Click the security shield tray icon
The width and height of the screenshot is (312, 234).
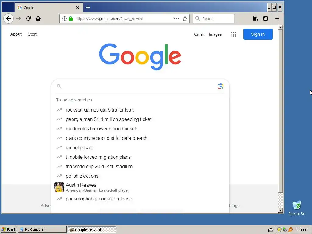[279, 230]
